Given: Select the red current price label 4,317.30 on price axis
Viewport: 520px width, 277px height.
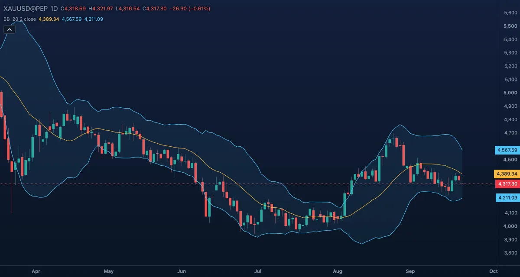Looking at the screenshot, I should click(x=507, y=184).
